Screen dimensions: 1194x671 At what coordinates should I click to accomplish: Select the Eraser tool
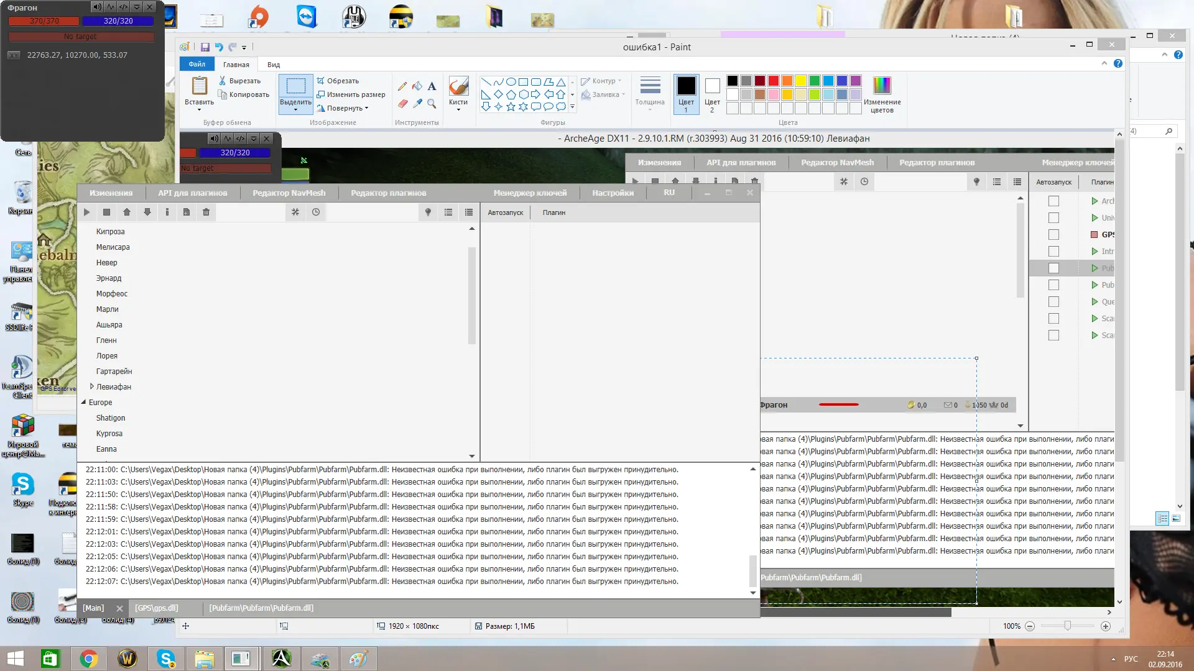[x=402, y=103]
